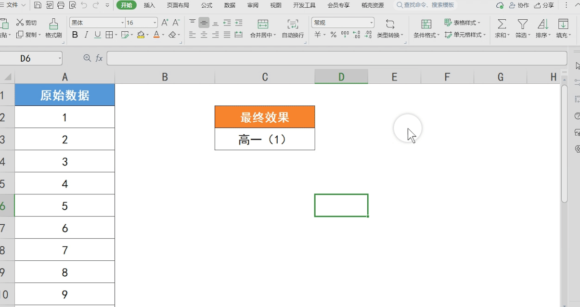Switch to the 公式 Formulas tab

click(207, 5)
